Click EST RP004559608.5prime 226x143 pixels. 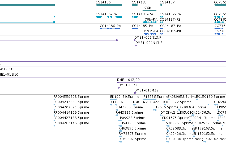coord(71,97)
